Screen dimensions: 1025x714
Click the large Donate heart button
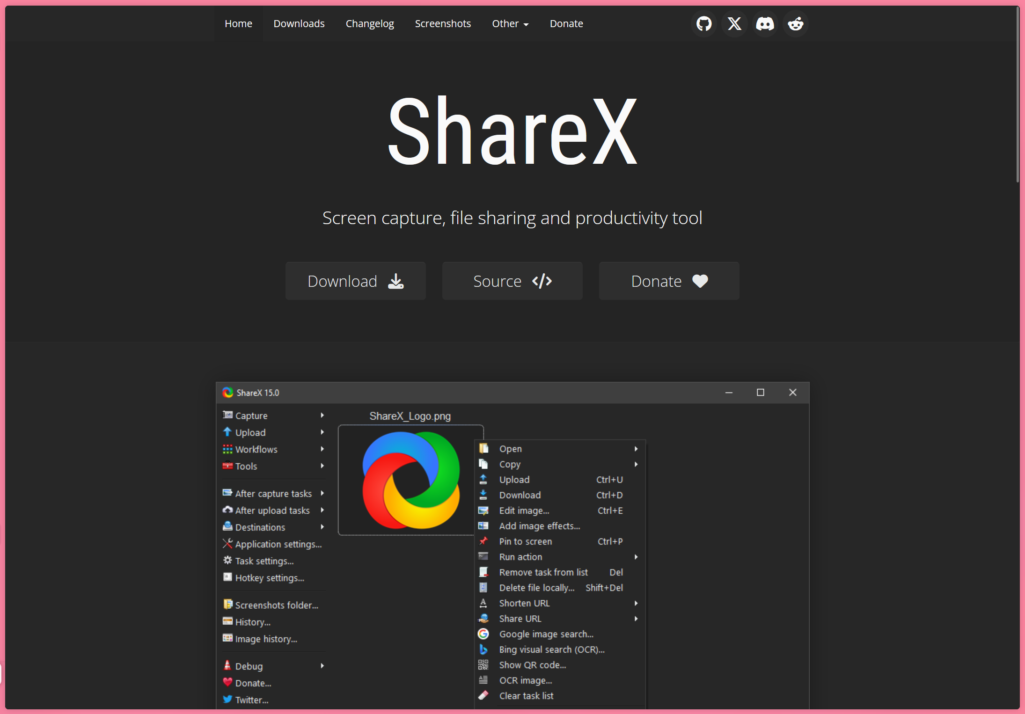click(669, 281)
